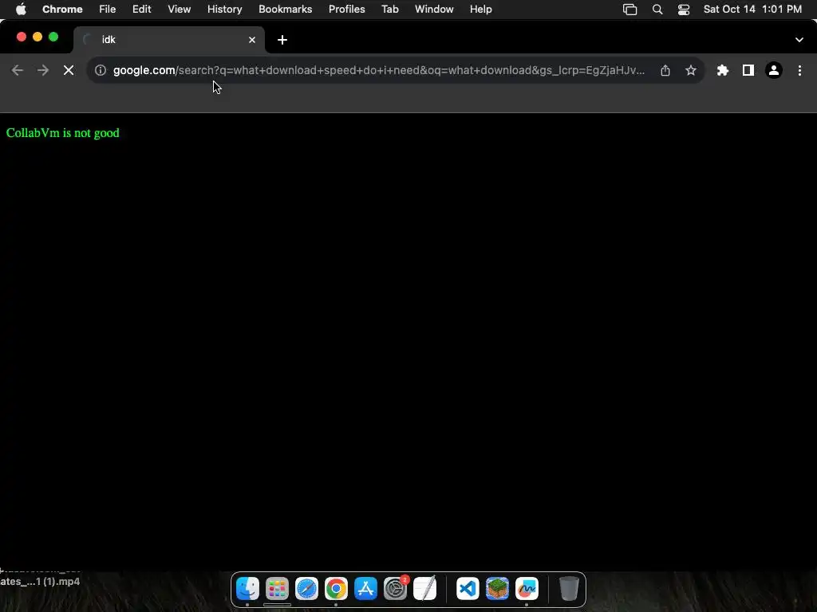Open Chrome extensions puzzle icon
Viewport: 817px width, 612px height.
(722, 70)
